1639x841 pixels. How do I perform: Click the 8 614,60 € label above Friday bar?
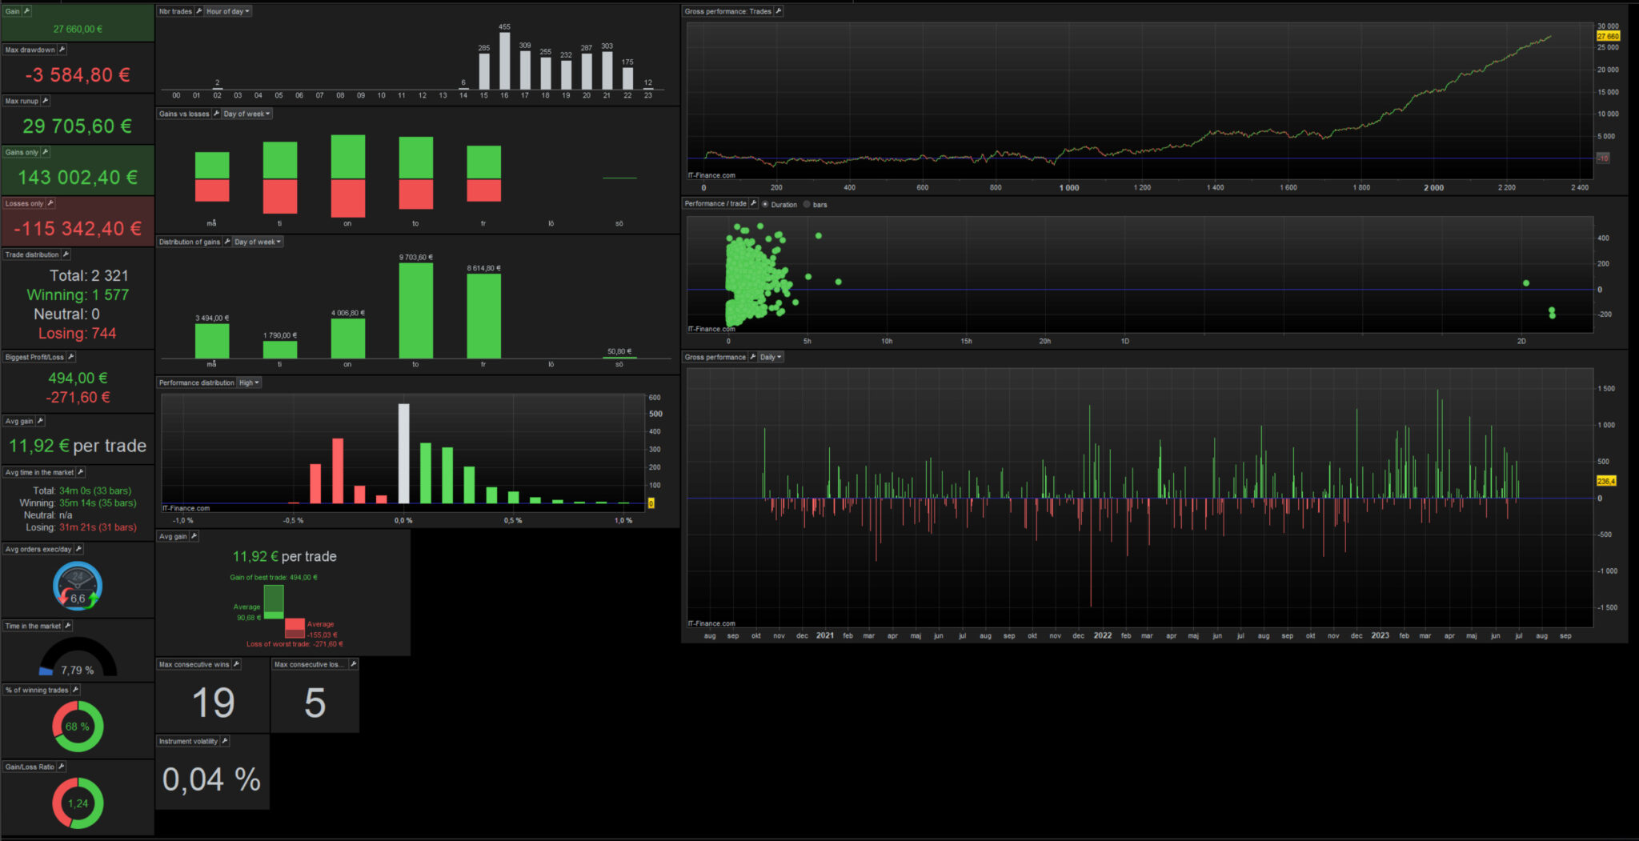point(484,268)
